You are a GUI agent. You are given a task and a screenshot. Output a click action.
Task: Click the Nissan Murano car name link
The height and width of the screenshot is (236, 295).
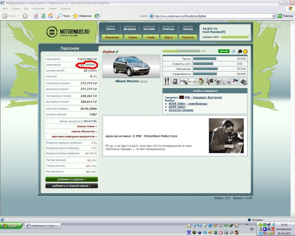click(x=127, y=81)
